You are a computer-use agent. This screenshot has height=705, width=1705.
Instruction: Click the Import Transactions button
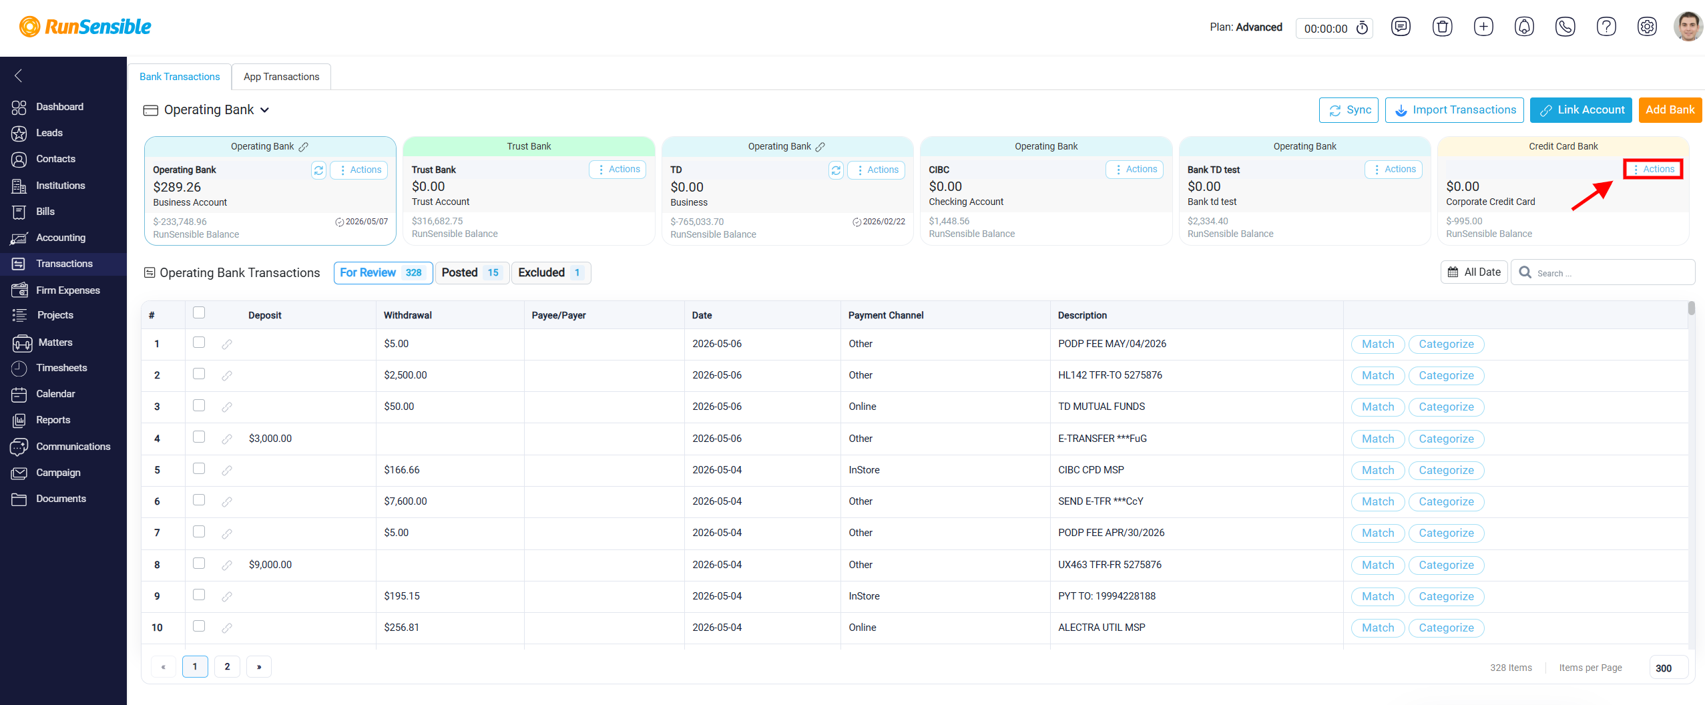pos(1455,110)
